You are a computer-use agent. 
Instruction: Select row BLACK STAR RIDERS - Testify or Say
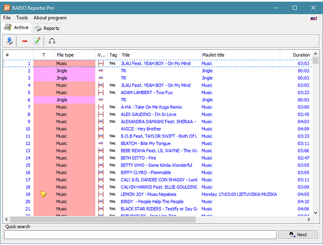(158, 209)
